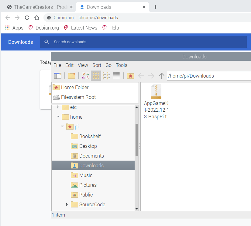Open the Tools menu
This screenshot has width=251, height=226.
point(121,65)
